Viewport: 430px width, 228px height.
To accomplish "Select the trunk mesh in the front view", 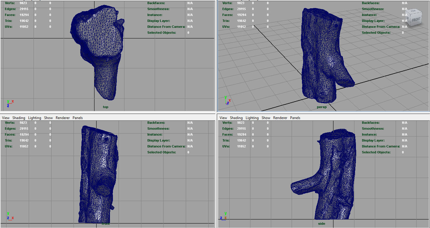I will pos(98,175).
